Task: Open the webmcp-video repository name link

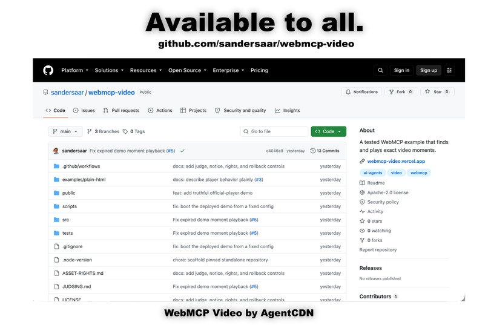Action: click(x=111, y=93)
